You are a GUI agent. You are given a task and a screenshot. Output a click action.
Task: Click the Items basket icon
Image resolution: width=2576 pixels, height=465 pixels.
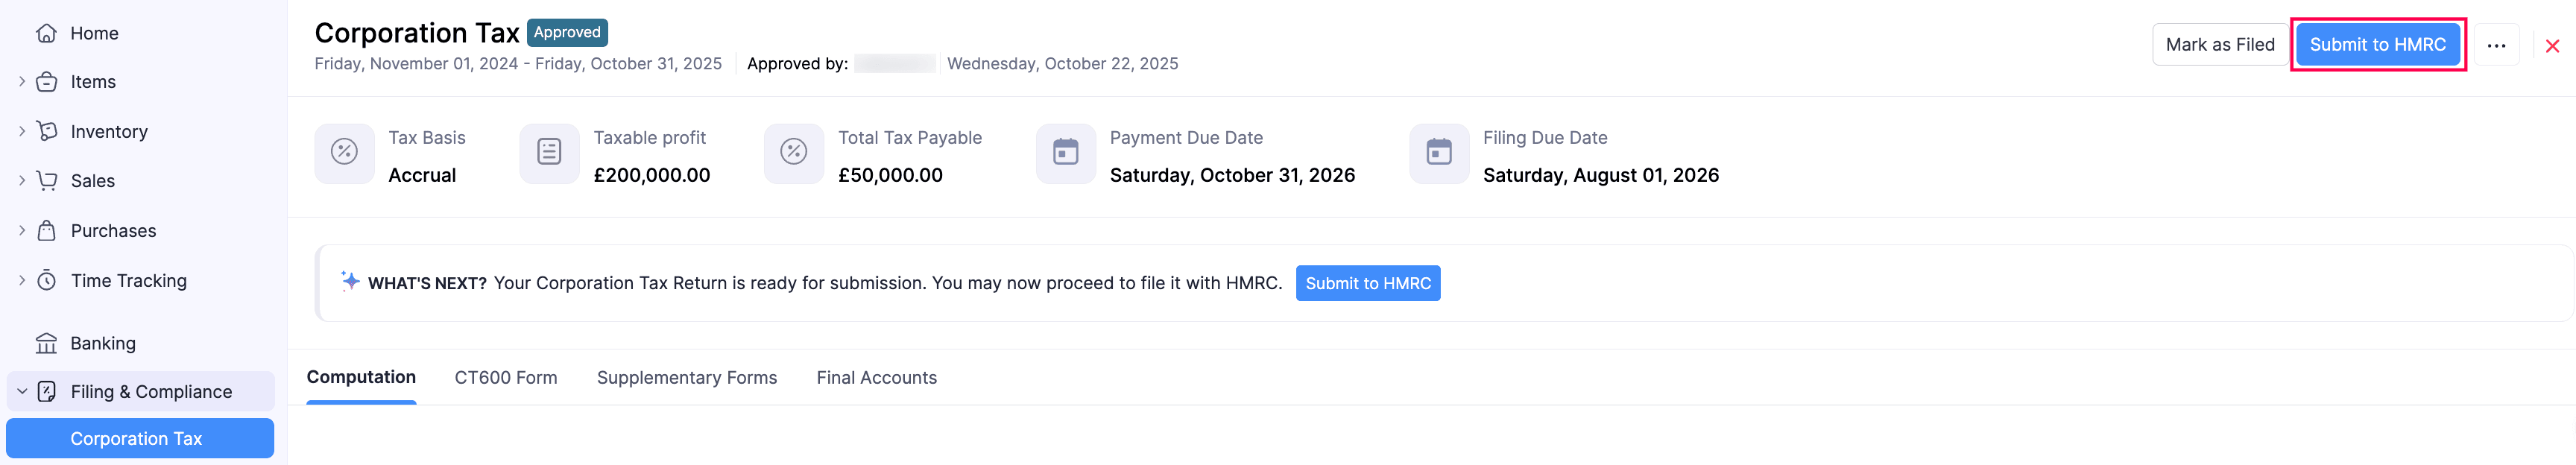pos(46,82)
